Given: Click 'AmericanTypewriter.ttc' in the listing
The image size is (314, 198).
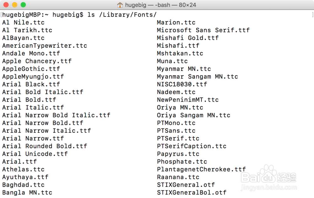Looking at the screenshot, I should (x=45, y=46).
